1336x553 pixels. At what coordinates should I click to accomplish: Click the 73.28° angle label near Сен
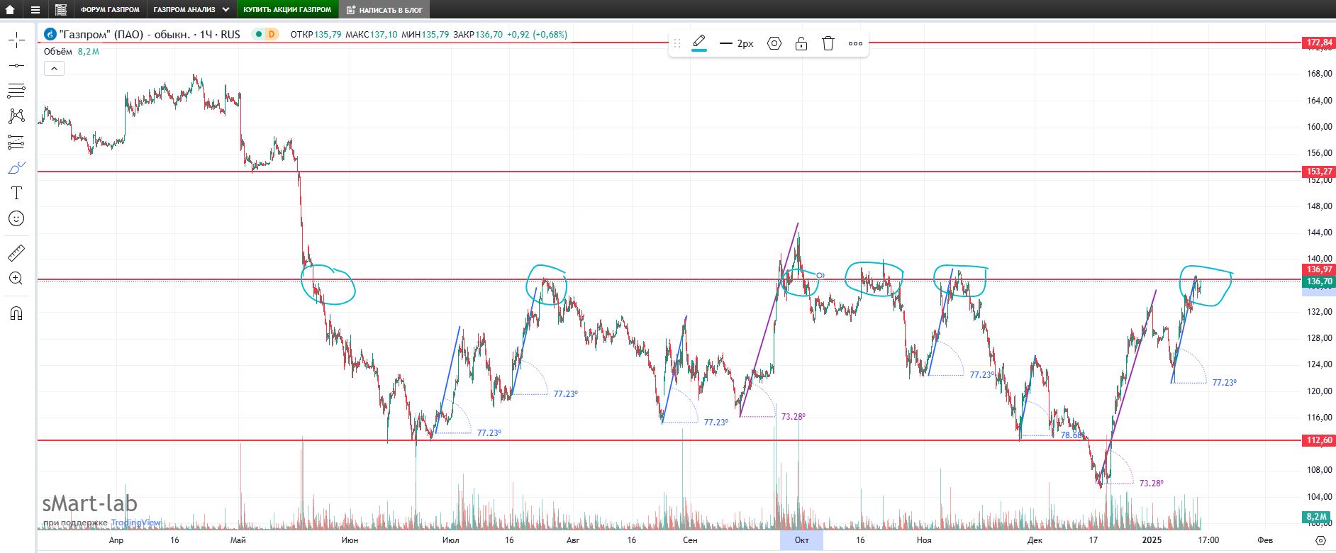793,417
